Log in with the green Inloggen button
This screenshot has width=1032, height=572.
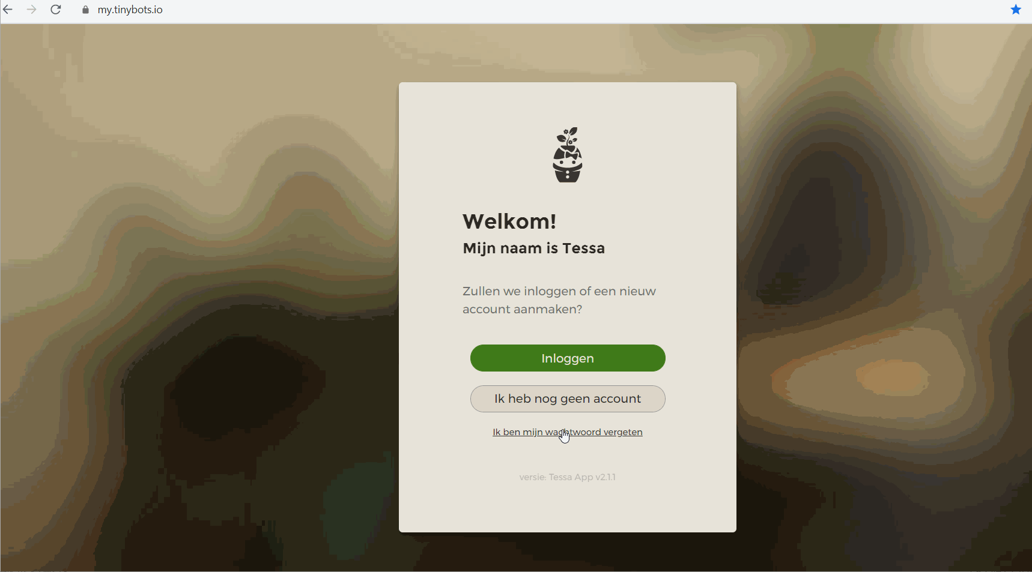[x=568, y=358]
